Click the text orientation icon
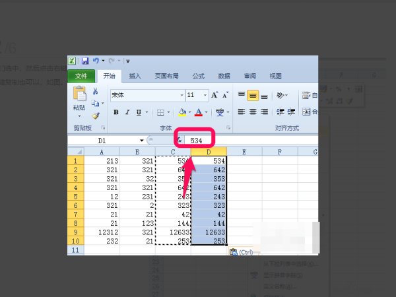This screenshot has height=297, width=396. (280, 95)
